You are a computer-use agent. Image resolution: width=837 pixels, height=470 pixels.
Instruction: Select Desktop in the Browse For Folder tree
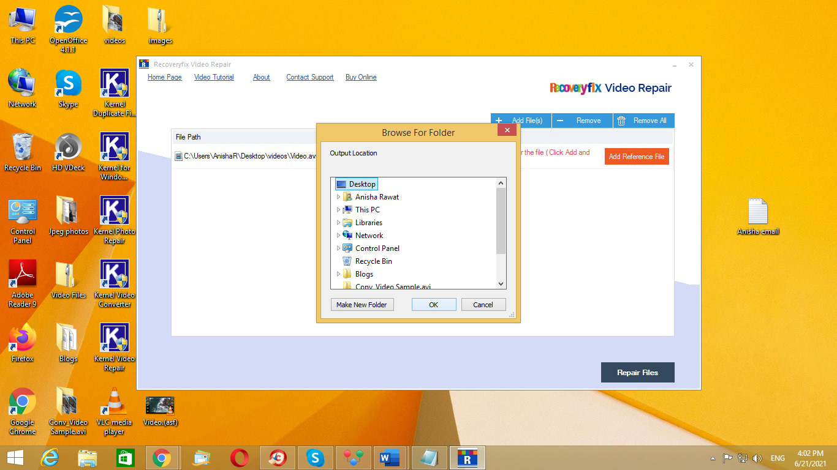(356, 184)
